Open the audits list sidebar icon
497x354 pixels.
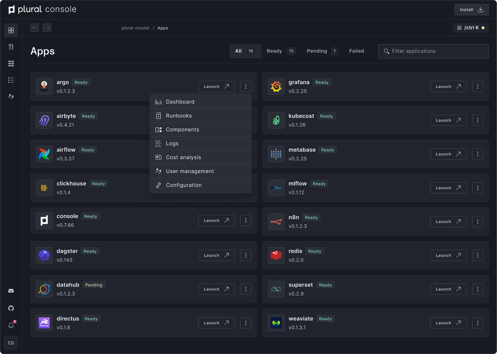(11, 80)
